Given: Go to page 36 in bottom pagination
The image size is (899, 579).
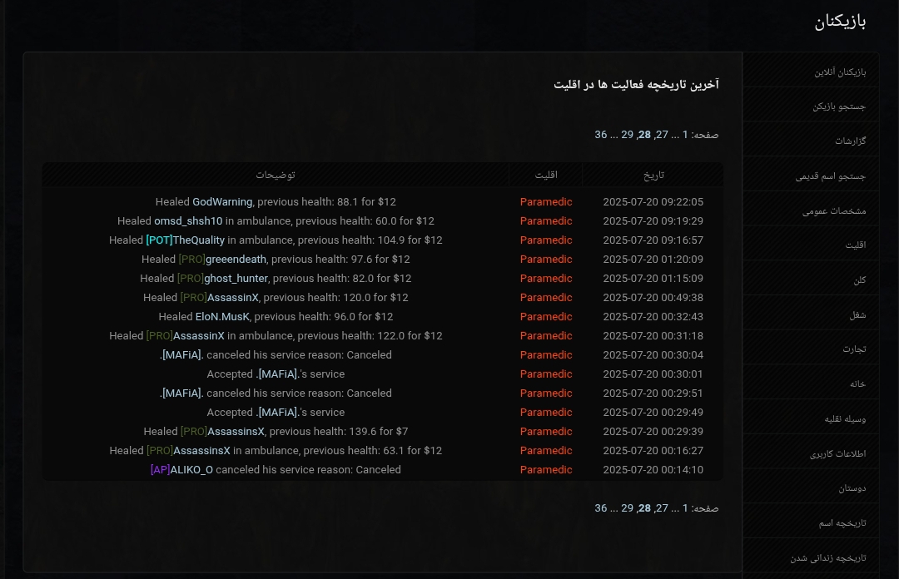Looking at the screenshot, I should click(x=601, y=508).
